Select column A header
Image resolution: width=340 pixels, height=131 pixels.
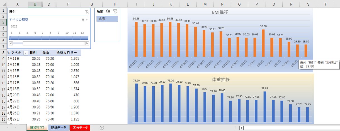coord(18,4)
